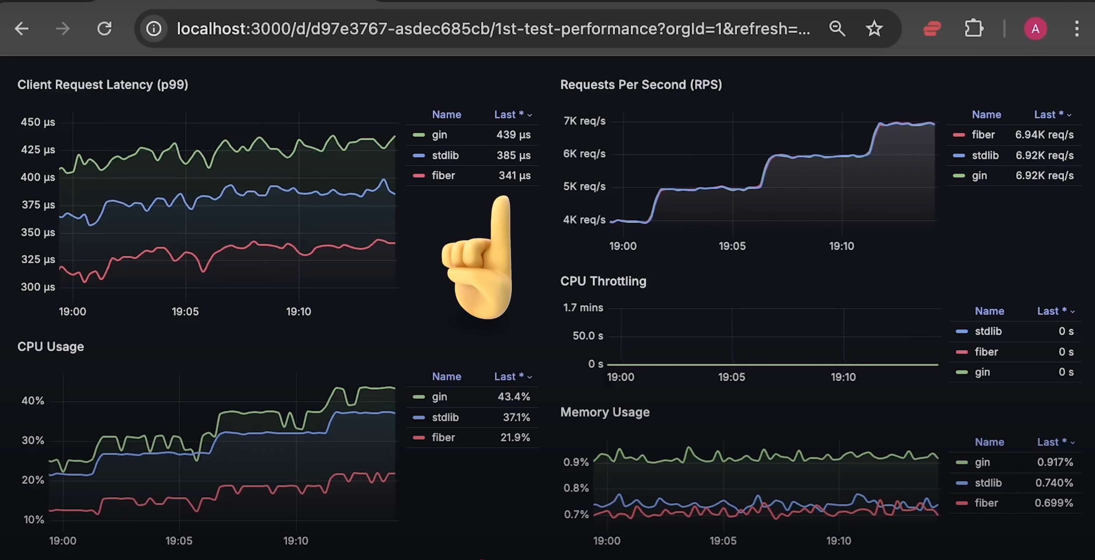Click Name header in CPU Usage legend
The width and height of the screenshot is (1095, 560).
click(446, 377)
